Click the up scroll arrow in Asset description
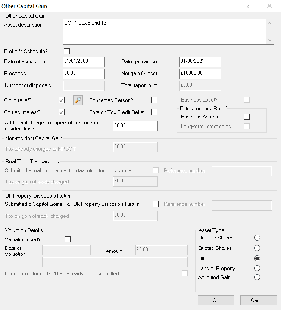 coord(269,22)
